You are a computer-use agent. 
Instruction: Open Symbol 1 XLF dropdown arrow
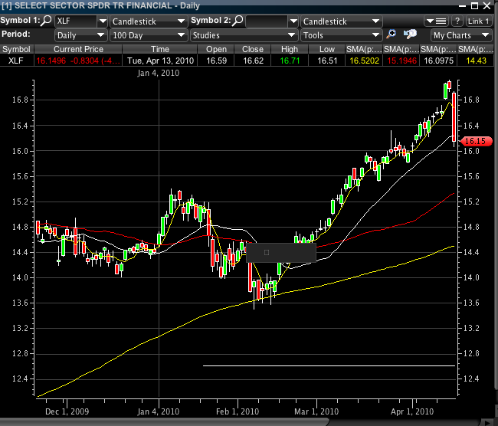pos(103,21)
